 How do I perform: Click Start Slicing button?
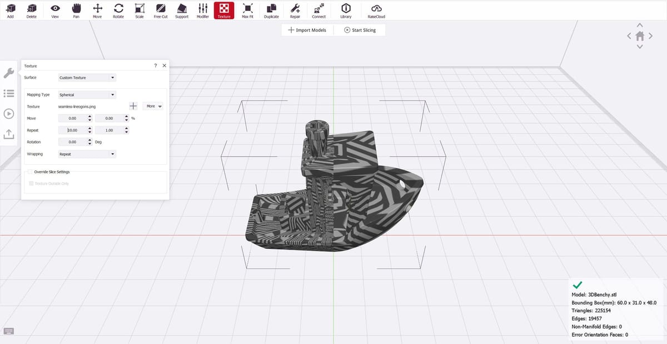point(360,30)
